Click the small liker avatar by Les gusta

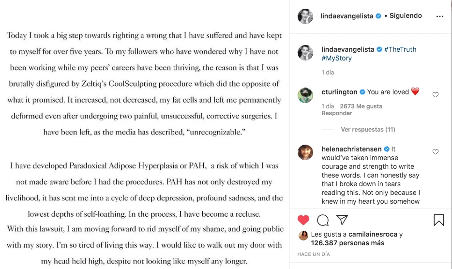tap(303, 235)
